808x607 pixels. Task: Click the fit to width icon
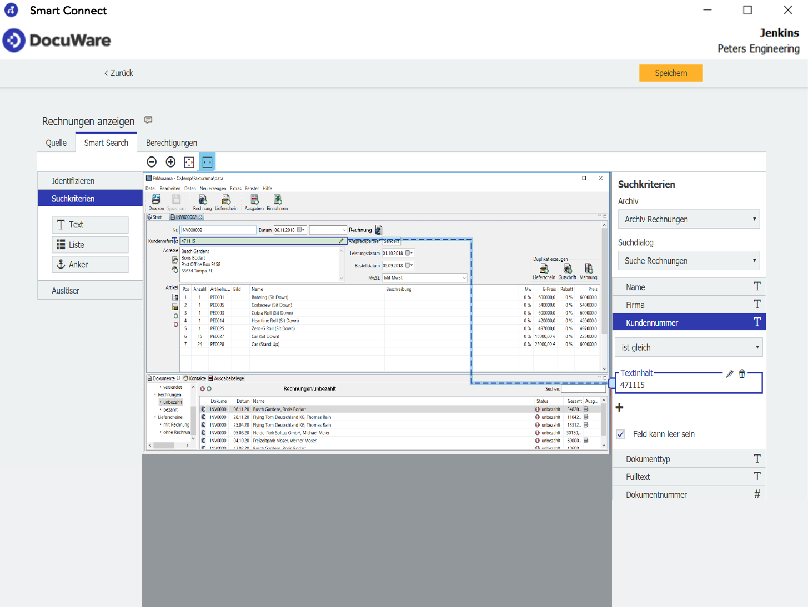(207, 162)
